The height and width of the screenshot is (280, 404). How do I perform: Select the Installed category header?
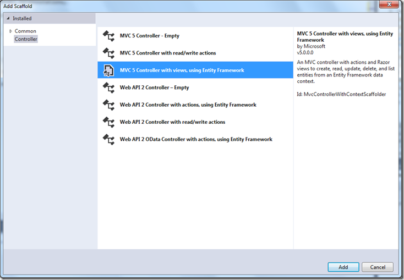(x=50, y=19)
